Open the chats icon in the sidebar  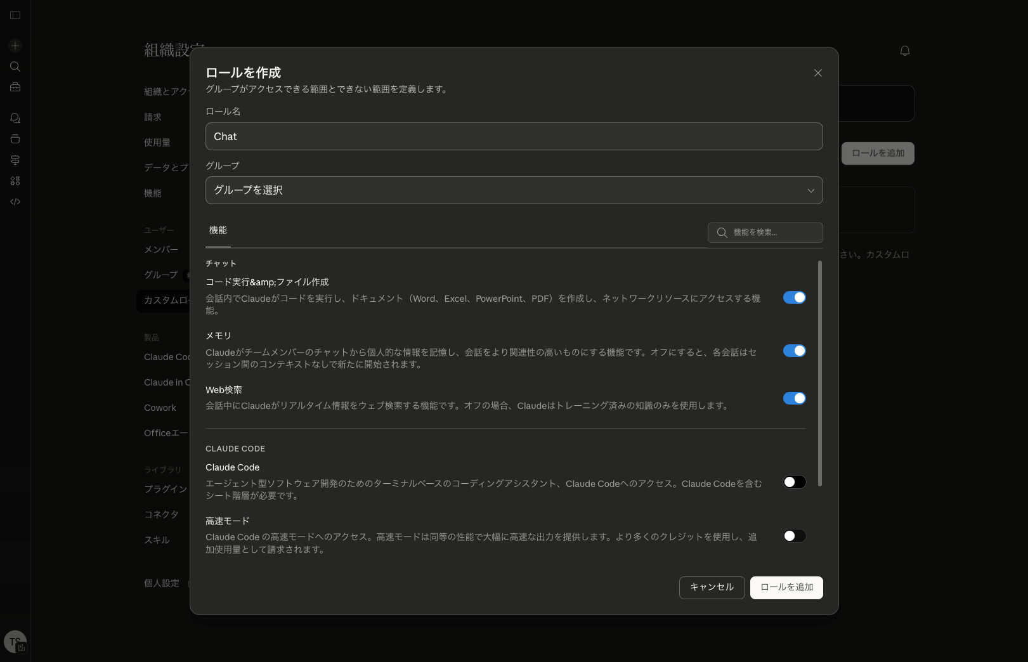point(15,118)
